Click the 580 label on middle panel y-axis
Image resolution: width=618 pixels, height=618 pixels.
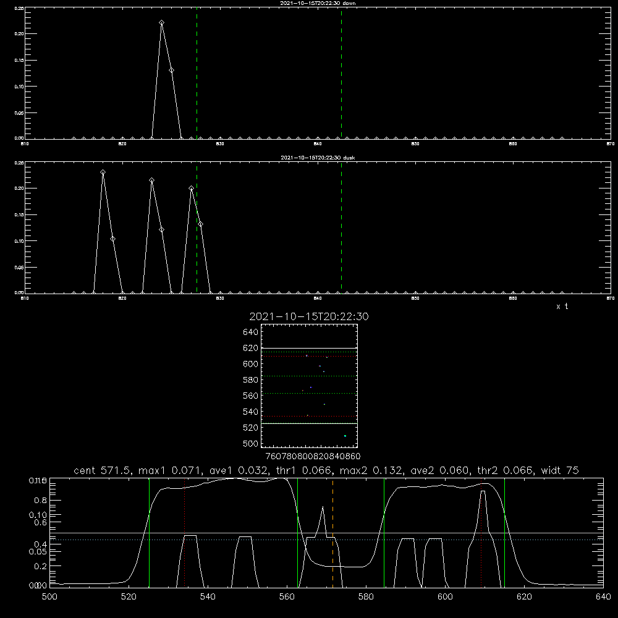click(251, 380)
